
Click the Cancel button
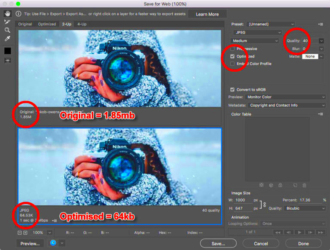click(261, 244)
